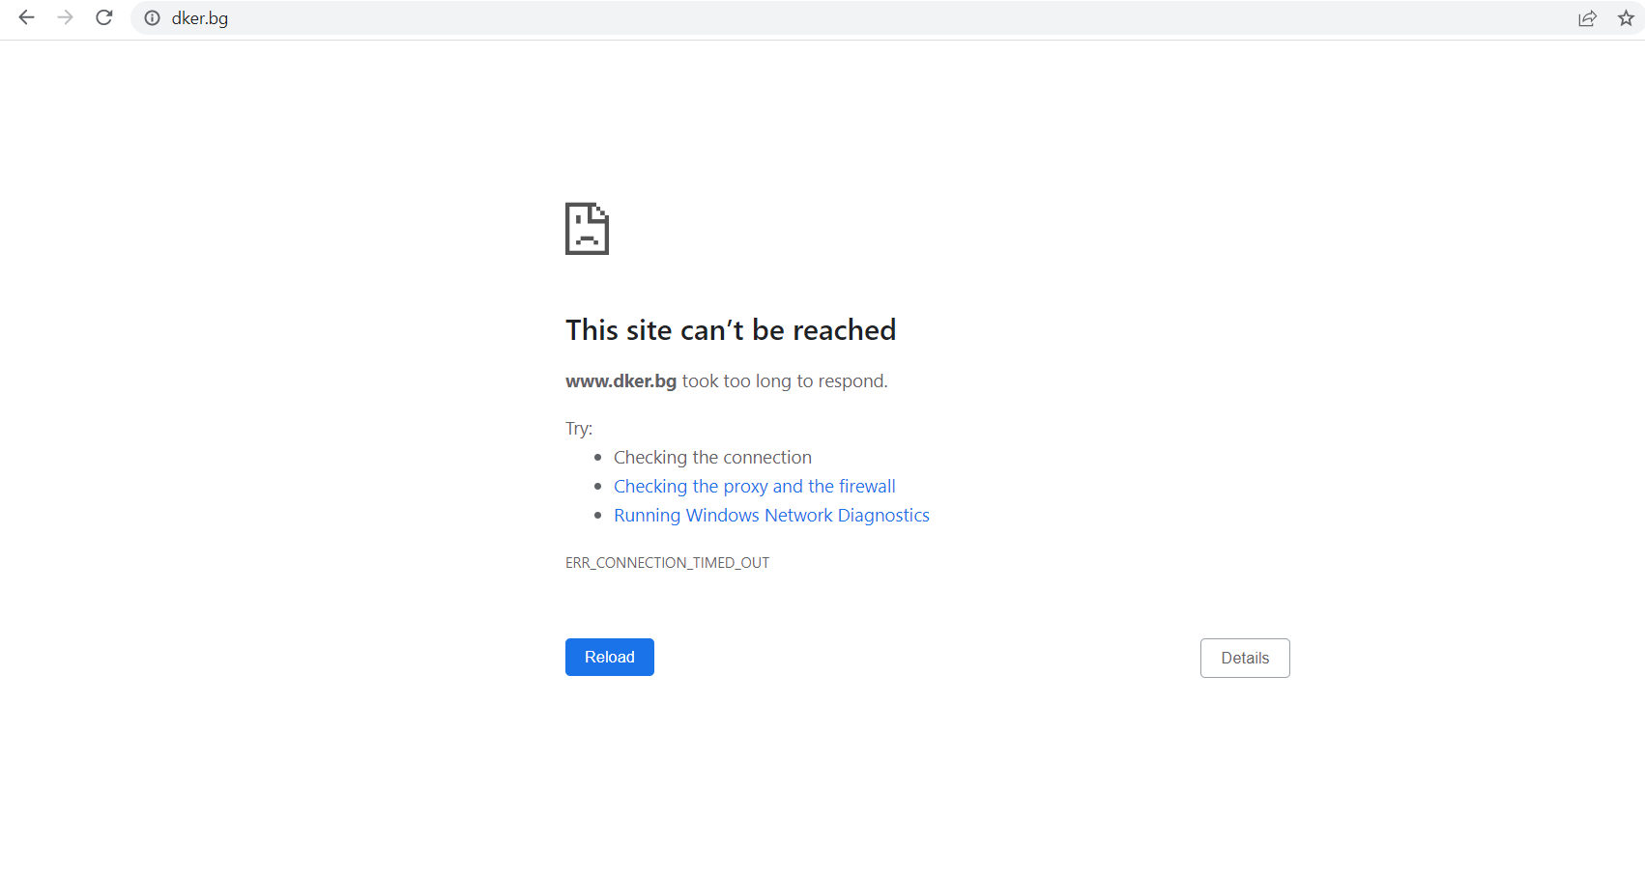Open the site information icon beside dker.bg

[x=152, y=18]
